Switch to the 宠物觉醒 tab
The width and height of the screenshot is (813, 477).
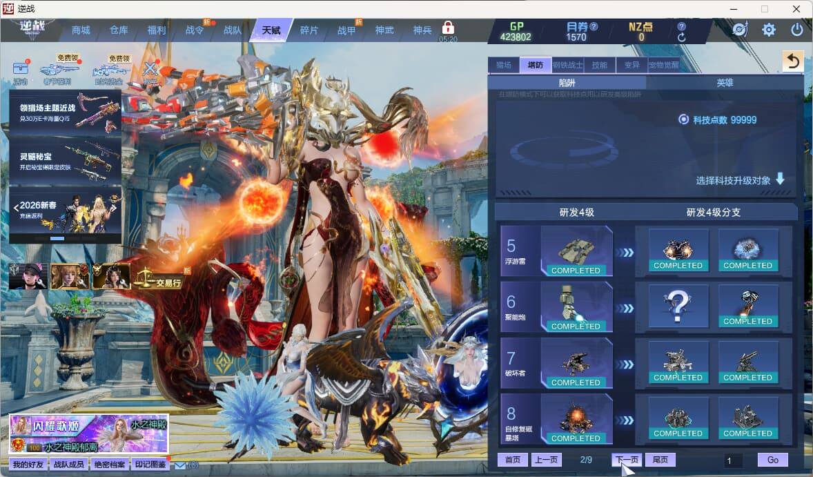[x=664, y=65]
